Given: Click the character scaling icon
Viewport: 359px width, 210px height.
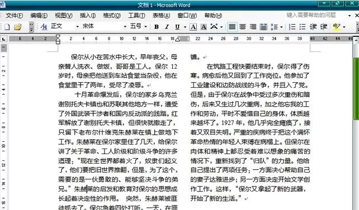Looking at the screenshot, I should [x=214, y=27].
